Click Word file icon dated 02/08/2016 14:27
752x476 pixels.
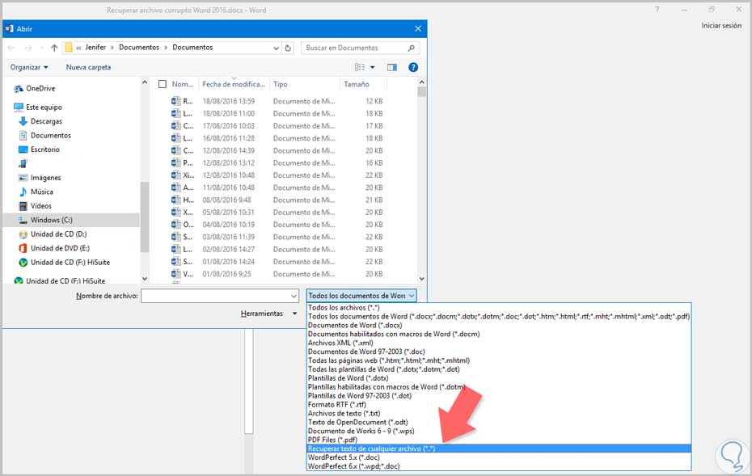(x=176, y=249)
